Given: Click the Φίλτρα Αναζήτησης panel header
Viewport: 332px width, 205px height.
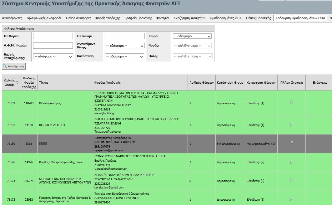Looking at the screenshot, I should click(x=108, y=28).
